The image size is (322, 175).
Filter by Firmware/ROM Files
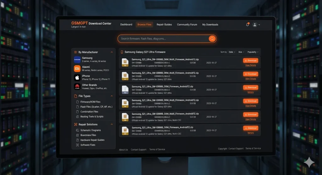90,102
